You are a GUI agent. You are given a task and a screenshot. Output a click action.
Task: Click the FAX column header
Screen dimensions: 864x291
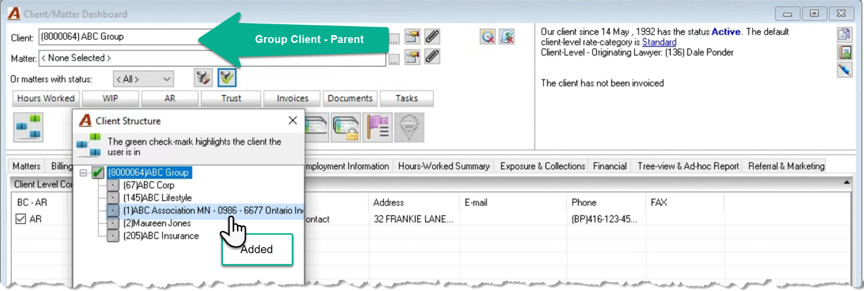click(x=685, y=203)
